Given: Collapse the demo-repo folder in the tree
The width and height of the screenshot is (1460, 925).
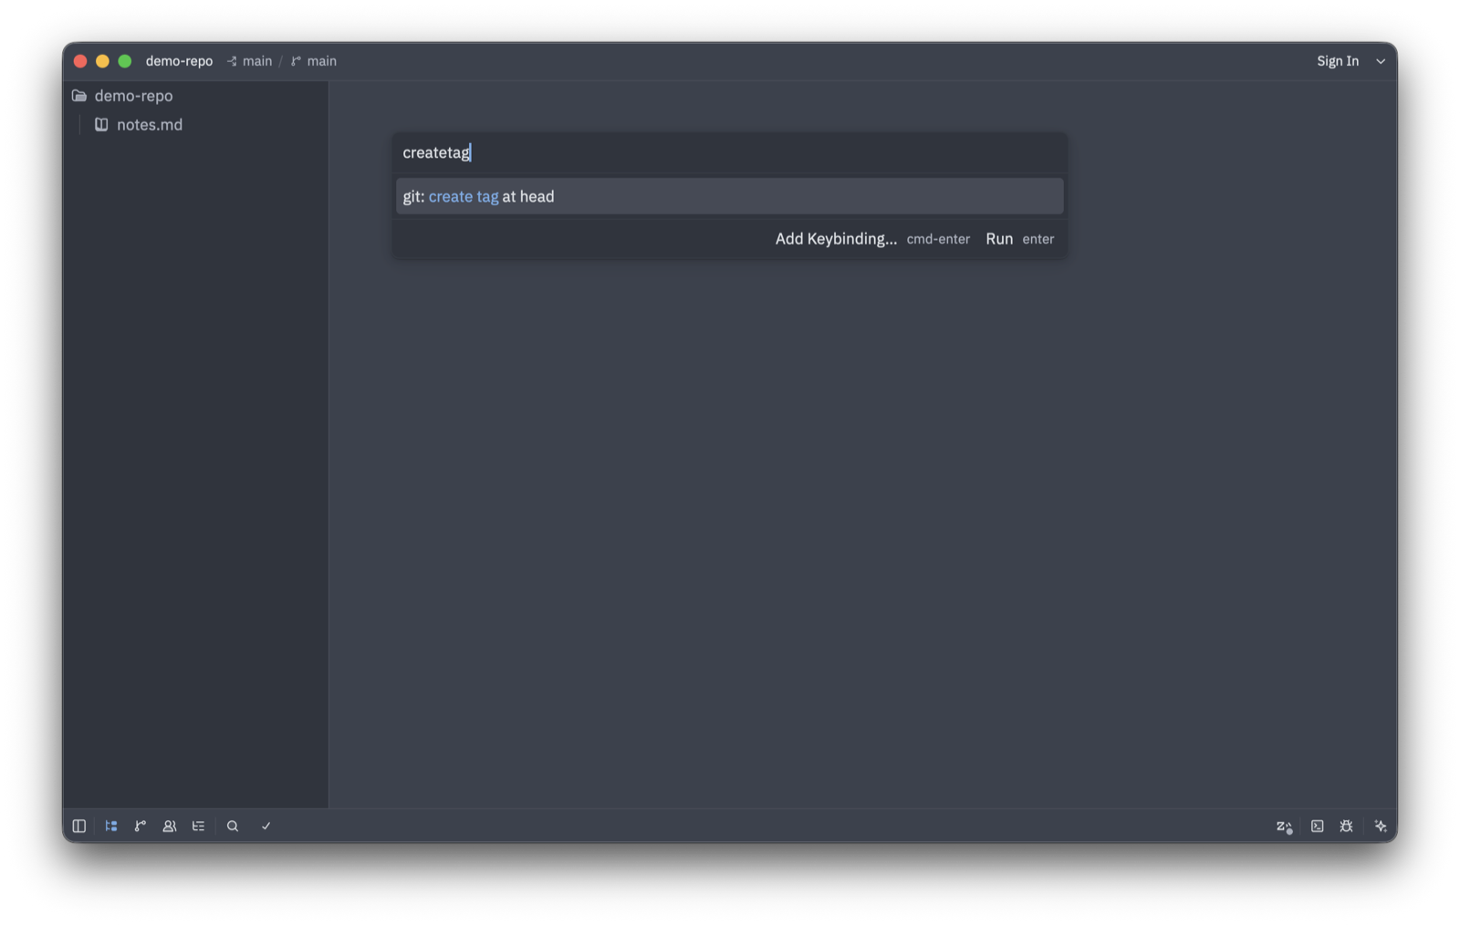Looking at the screenshot, I should 195,96.
